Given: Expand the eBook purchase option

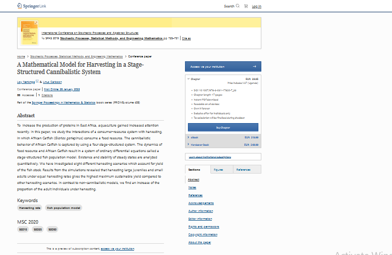Looking at the screenshot, I should (x=188, y=138).
